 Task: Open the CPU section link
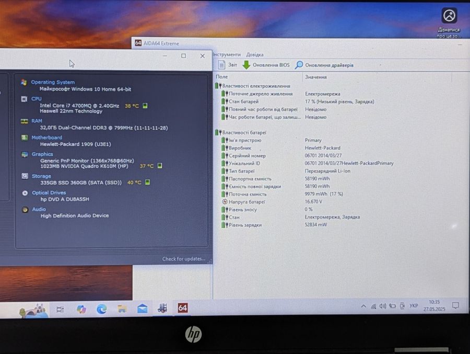(x=36, y=98)
